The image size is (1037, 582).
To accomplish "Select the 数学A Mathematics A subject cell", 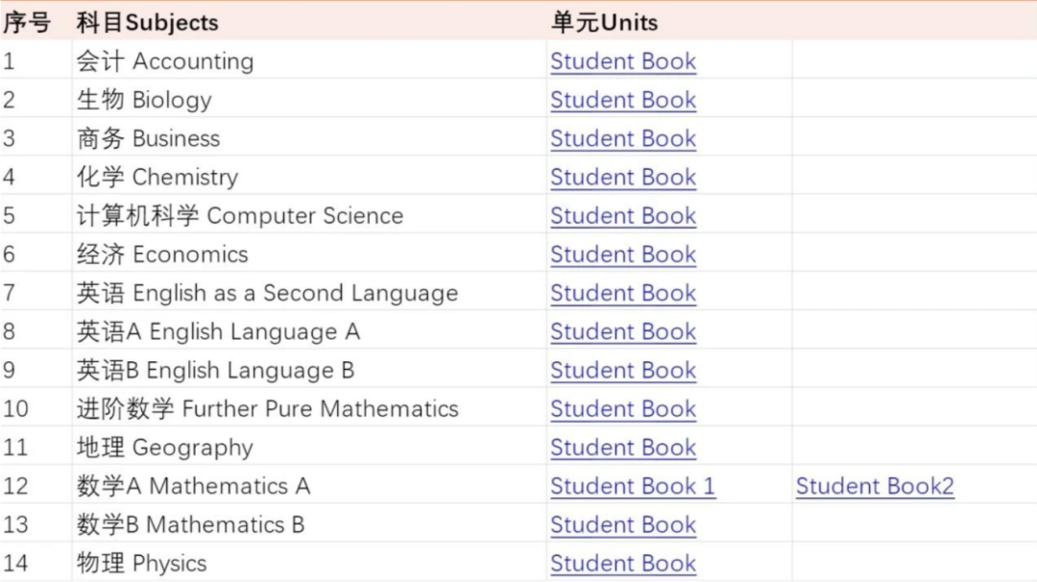I will 193,486.
